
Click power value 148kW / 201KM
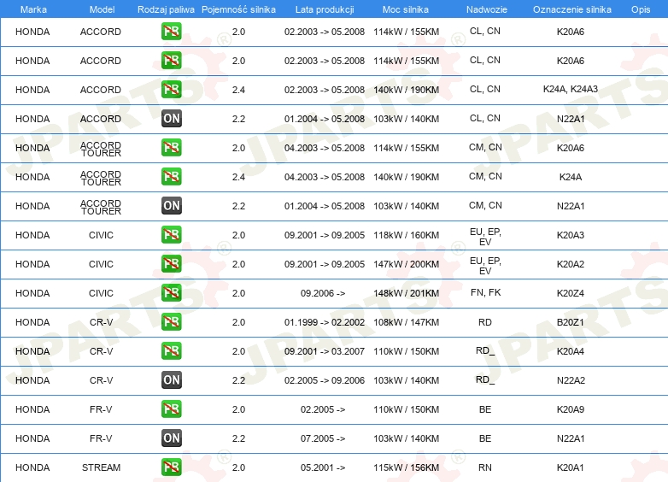point(406,293)
